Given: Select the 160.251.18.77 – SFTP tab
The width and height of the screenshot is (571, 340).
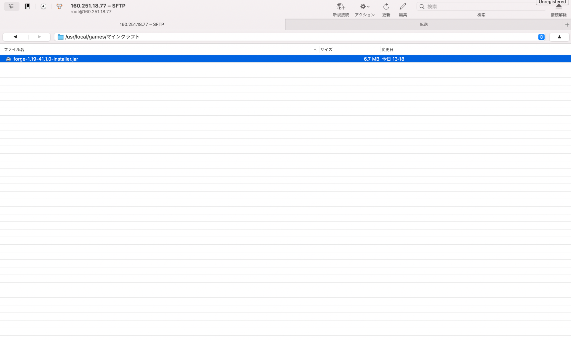Looking at the screenshot, I should pos(142,25).
